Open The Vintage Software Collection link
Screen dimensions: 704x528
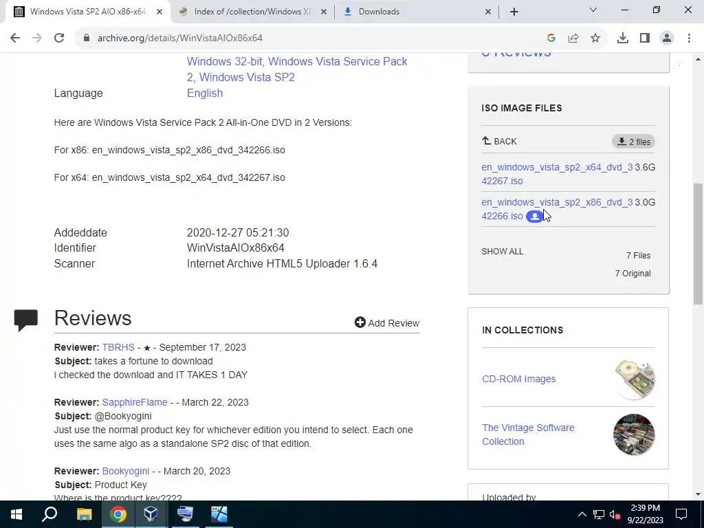pos(528,434)
